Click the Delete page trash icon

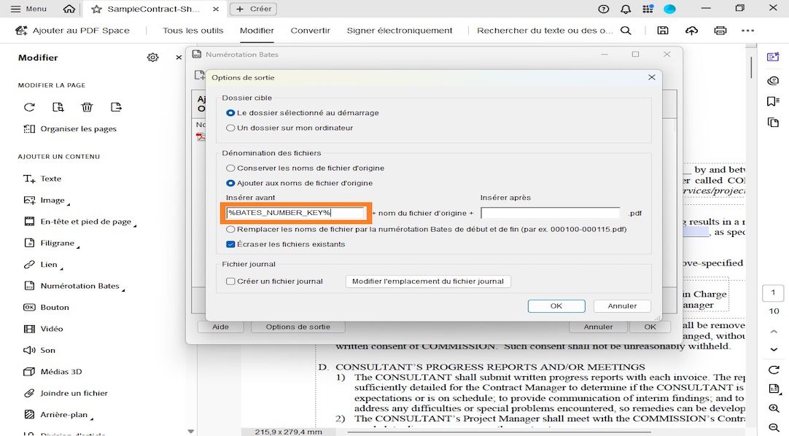[x=87, y=107]
